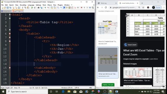Viewport: 167px width, 94px height.
Task: Open the Windows Start menu
Action: [3, 92]
